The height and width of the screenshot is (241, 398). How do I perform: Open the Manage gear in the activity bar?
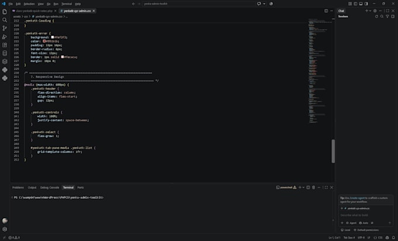tap(5, 229)
